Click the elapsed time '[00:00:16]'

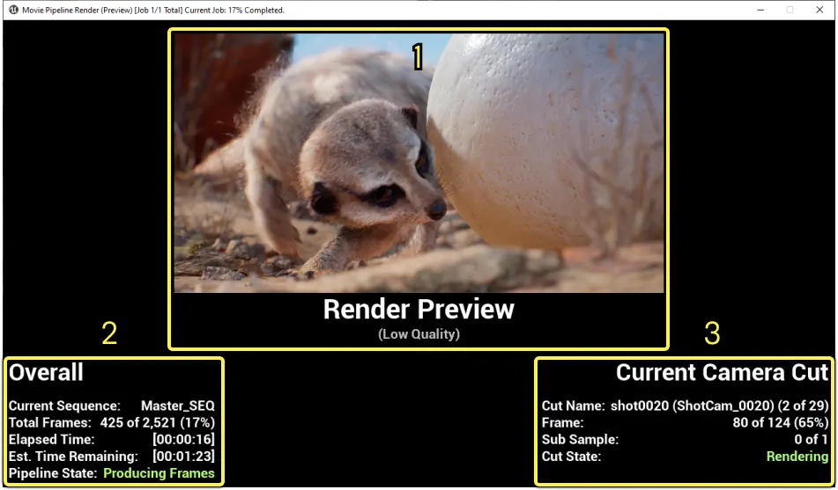pos(183,439)
